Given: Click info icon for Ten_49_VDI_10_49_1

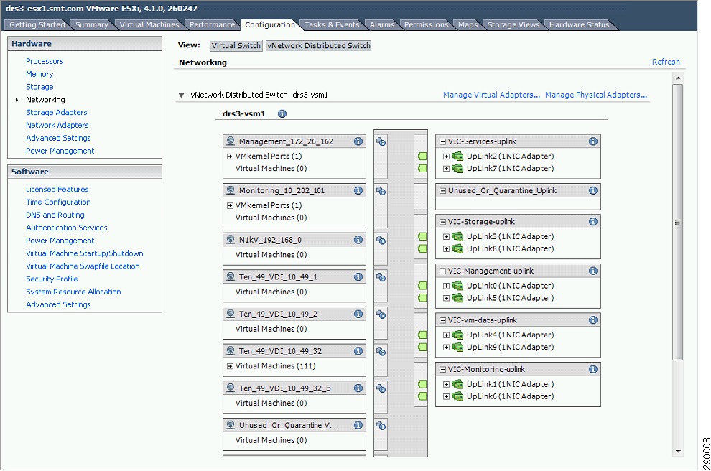Looking at the screenshot, I should (358, 277).
